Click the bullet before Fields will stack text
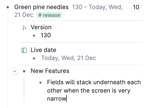Image resolution: width=148 pixels, height=108 pixels. pyautogui.click(x=40, y=83)
